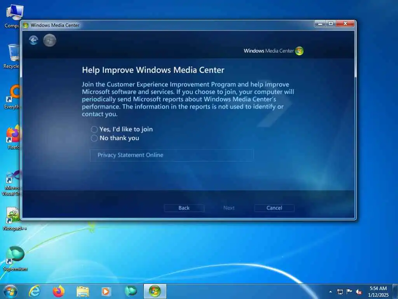Click the Media Center taskbar button
Screen dimensions: 398x299
click(155, 291)
